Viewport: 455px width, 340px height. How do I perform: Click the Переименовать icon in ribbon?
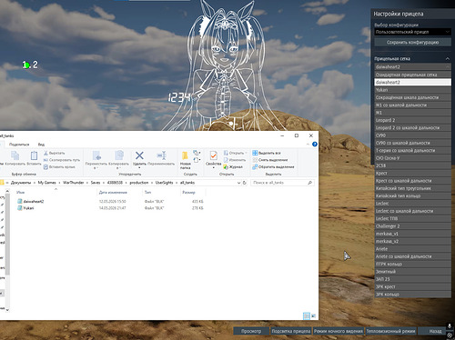tap(161, 155)
